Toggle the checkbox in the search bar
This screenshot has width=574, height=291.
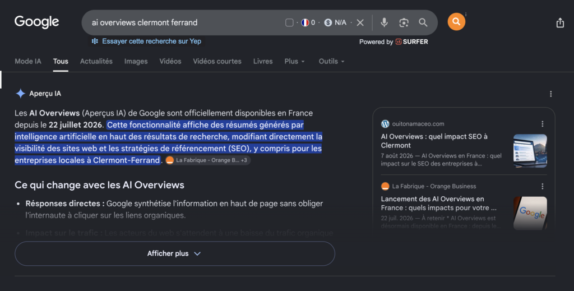point(289,22)
